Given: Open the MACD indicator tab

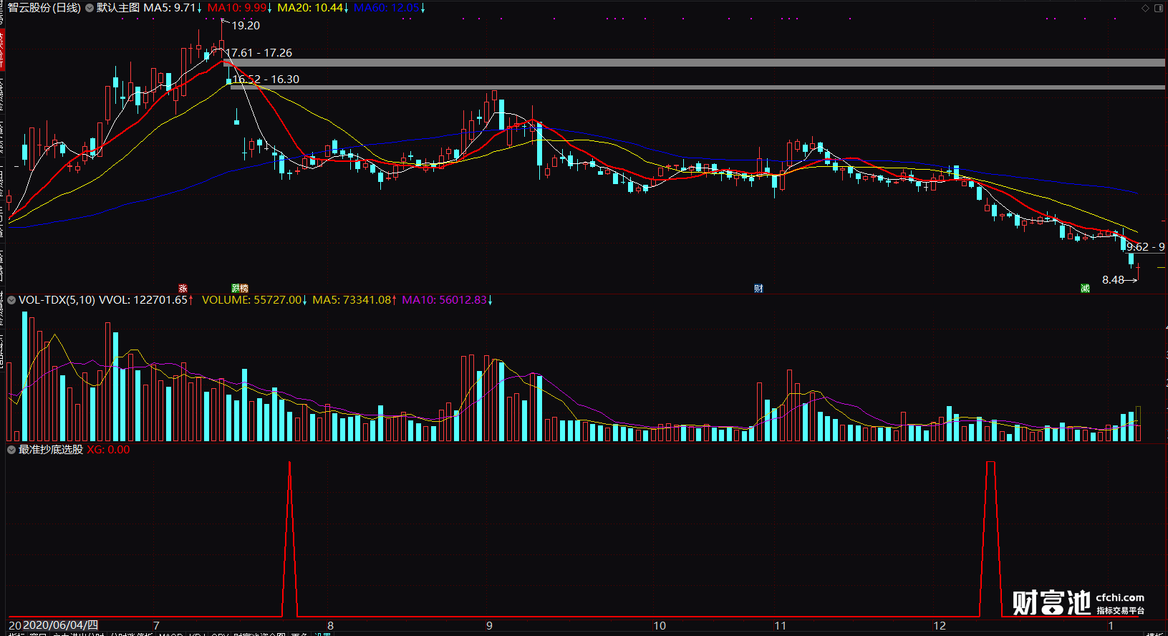Looking at the screenshot, I should (x=170, y=635).
